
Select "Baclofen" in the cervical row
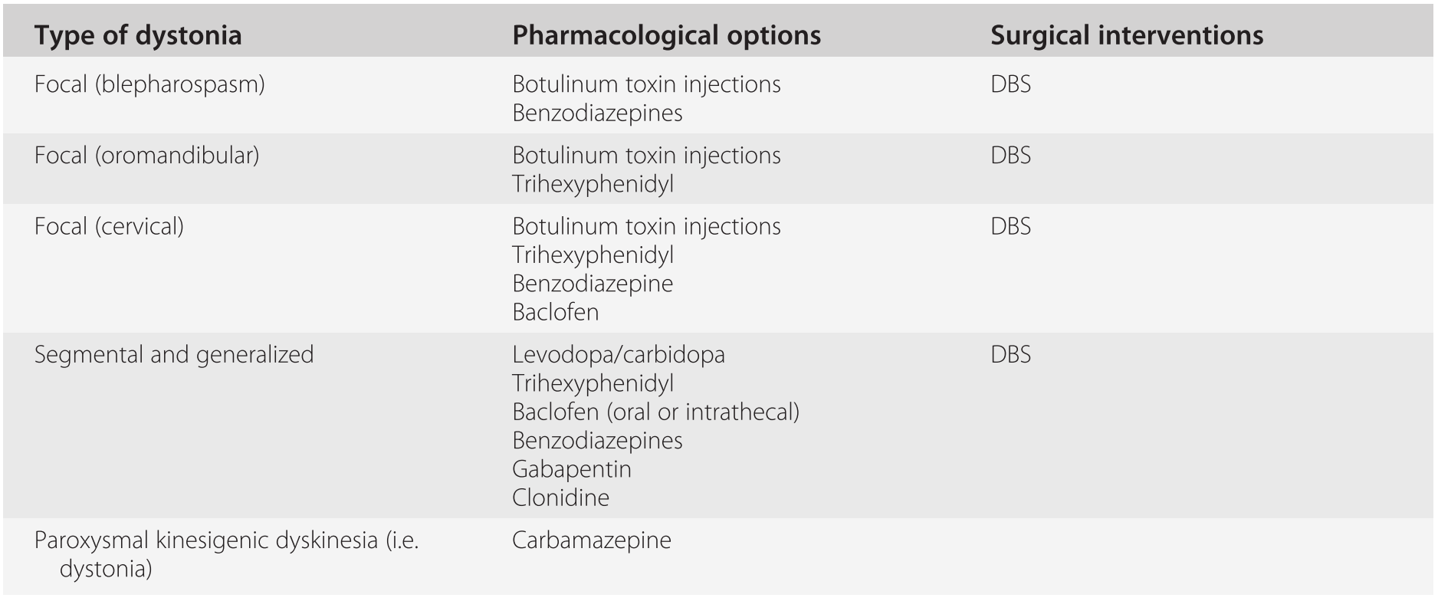(x=555, y=313)
